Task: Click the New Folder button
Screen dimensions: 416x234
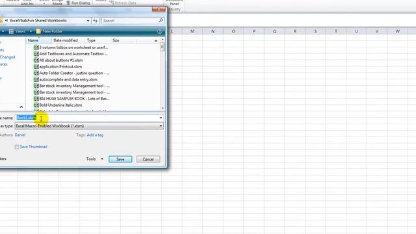Action: click(x=49, y=31)
